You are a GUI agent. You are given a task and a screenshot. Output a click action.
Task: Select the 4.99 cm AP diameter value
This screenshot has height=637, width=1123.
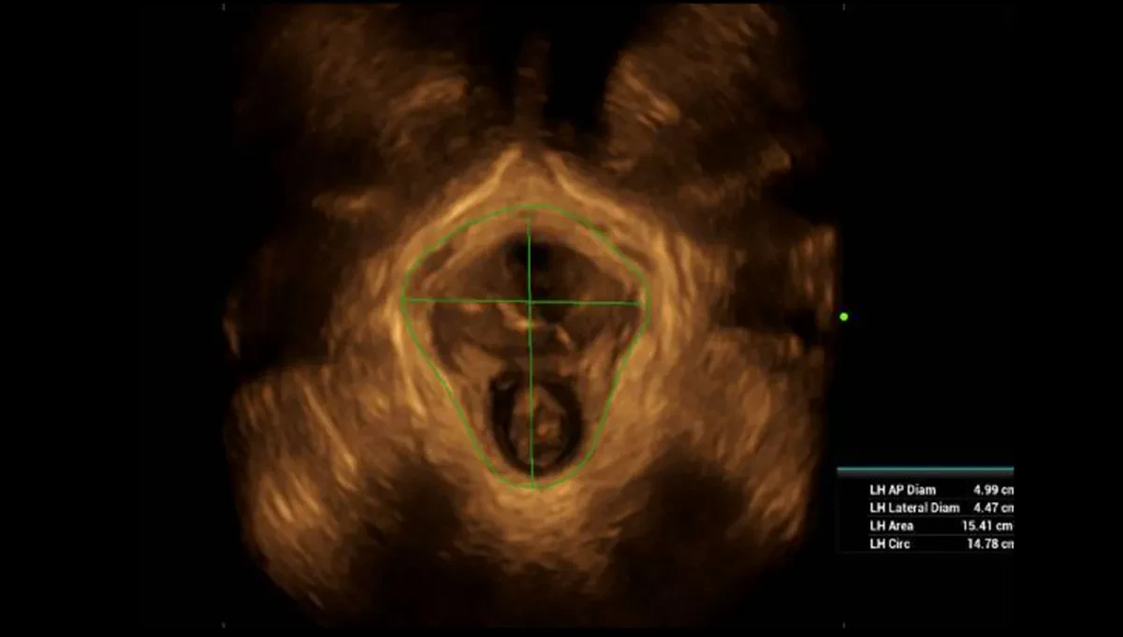click(993, 490)
